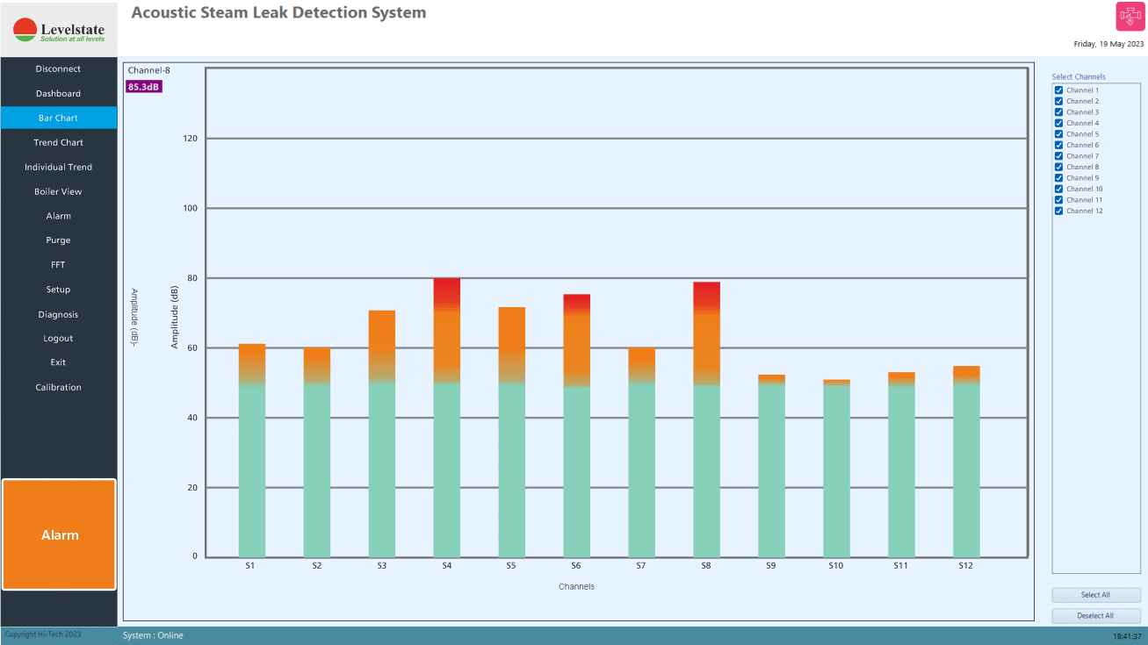Toggle Channel 7 checkbox

(x=1058, y=156)
